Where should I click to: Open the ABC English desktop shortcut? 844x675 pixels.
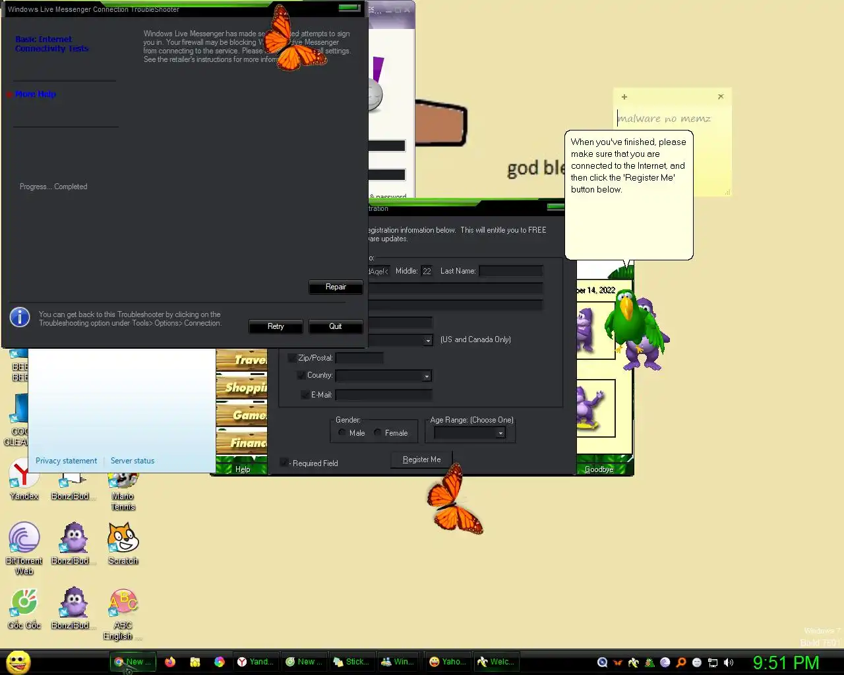tap(123, 614)
